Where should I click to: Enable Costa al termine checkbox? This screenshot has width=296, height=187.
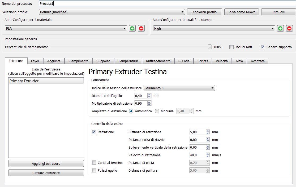click(x=94, y=163)
